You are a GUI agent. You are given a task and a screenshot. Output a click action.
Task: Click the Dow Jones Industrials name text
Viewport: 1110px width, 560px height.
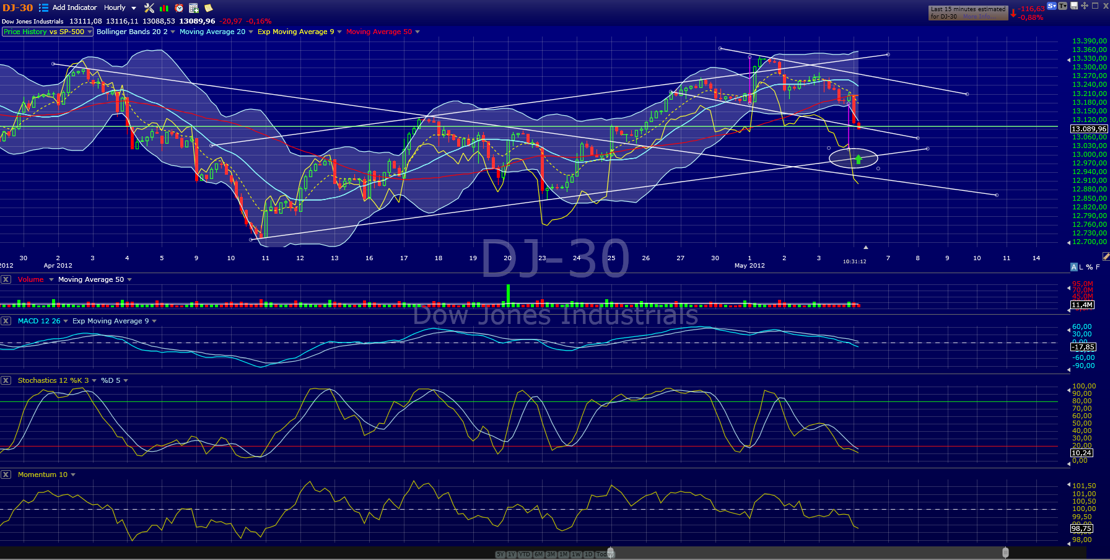(32, 21)
